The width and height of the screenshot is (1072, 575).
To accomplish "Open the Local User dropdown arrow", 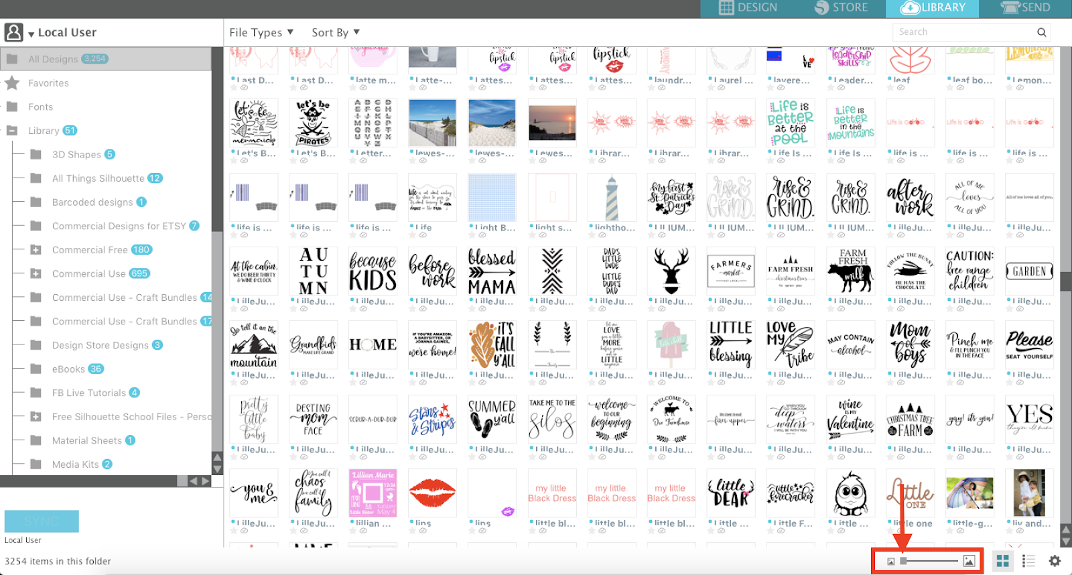I will 31,34.
